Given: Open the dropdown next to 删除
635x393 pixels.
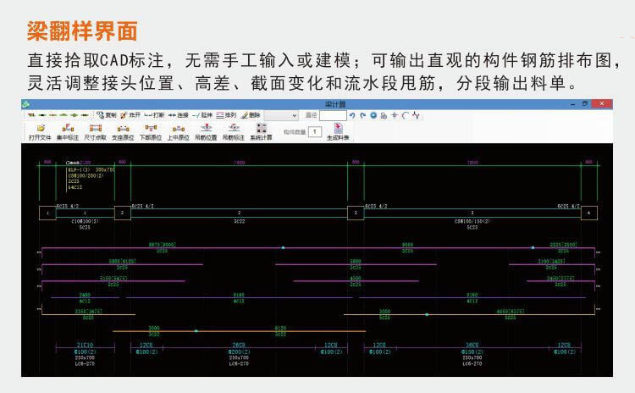Looking at the screenshot, I should click(294, 114).
